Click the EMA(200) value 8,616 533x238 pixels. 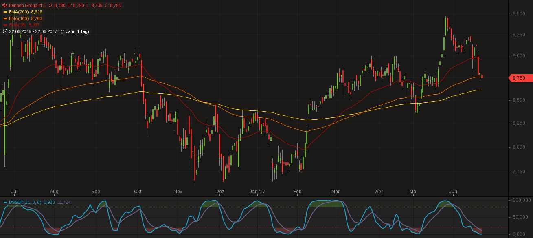click(36, 12)
